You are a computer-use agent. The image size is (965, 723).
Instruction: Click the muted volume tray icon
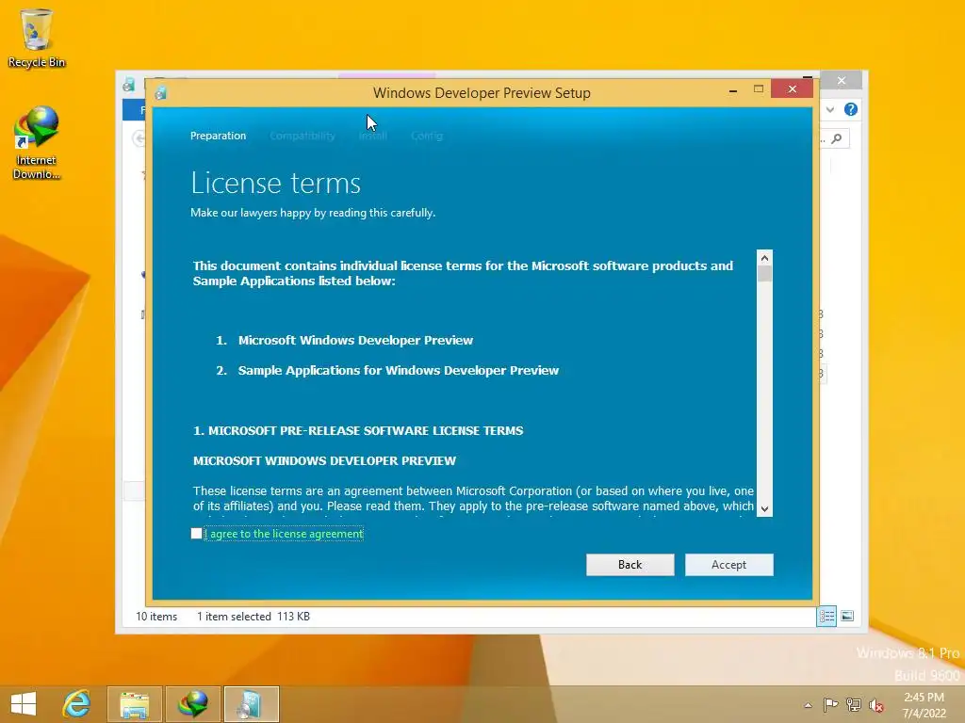pos(876,705)
